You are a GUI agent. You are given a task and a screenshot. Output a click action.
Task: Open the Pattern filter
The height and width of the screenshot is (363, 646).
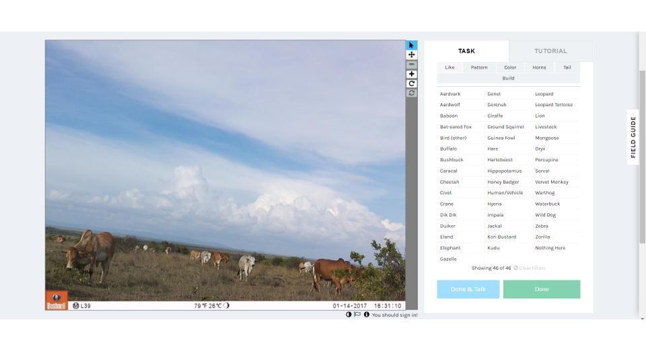pos(479,67)
